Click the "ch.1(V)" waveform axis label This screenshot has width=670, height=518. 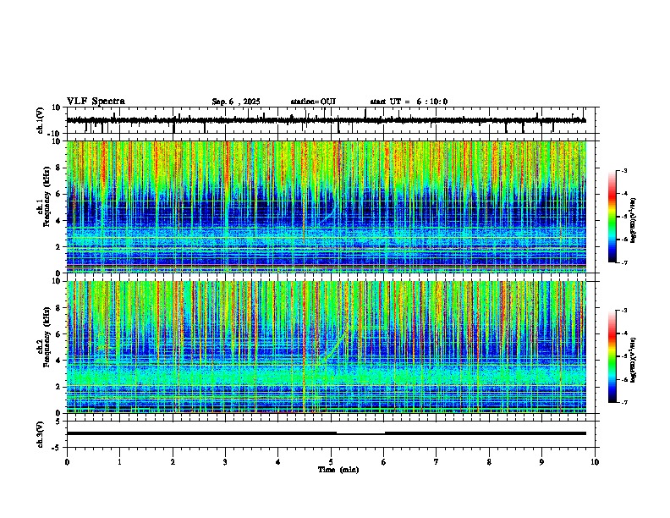pyautogui.click(x=41, y=120)
